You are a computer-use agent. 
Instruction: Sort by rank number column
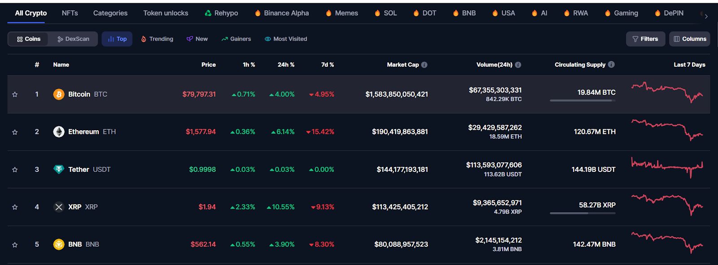pyautogui.click(x=37, y=65)
